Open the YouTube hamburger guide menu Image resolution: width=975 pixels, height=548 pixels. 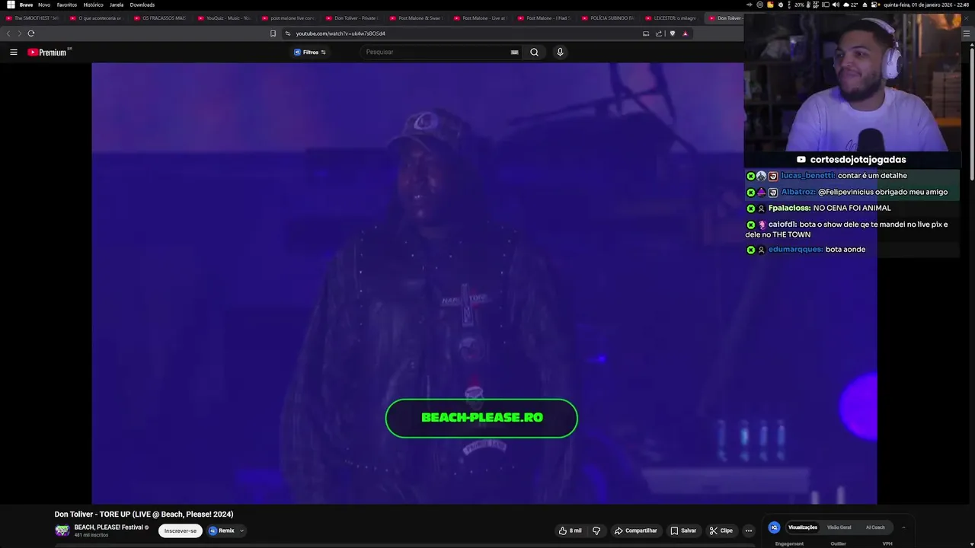point(13,52)
